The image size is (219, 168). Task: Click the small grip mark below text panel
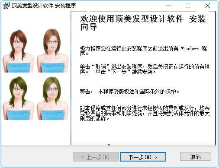pyautogui.click(x=109, y=145)
